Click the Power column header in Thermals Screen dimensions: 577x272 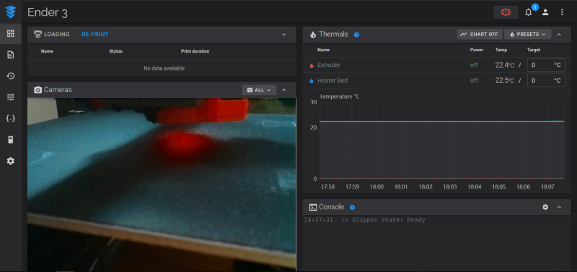477,50
